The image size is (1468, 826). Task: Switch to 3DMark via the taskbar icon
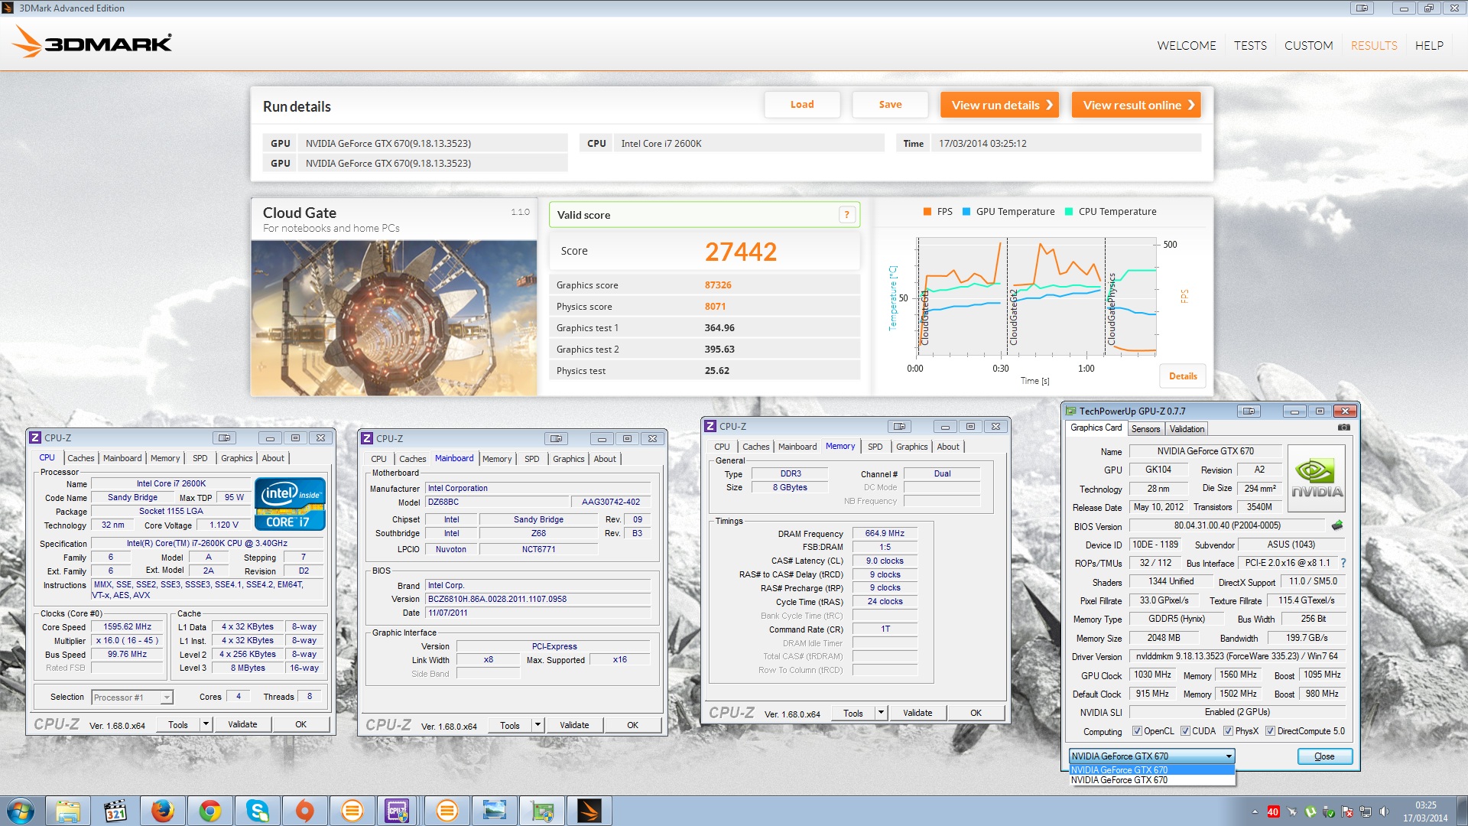(589, 811)
